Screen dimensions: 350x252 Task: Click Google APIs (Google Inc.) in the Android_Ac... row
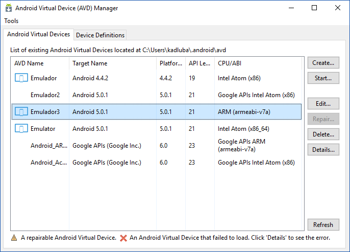107,163
